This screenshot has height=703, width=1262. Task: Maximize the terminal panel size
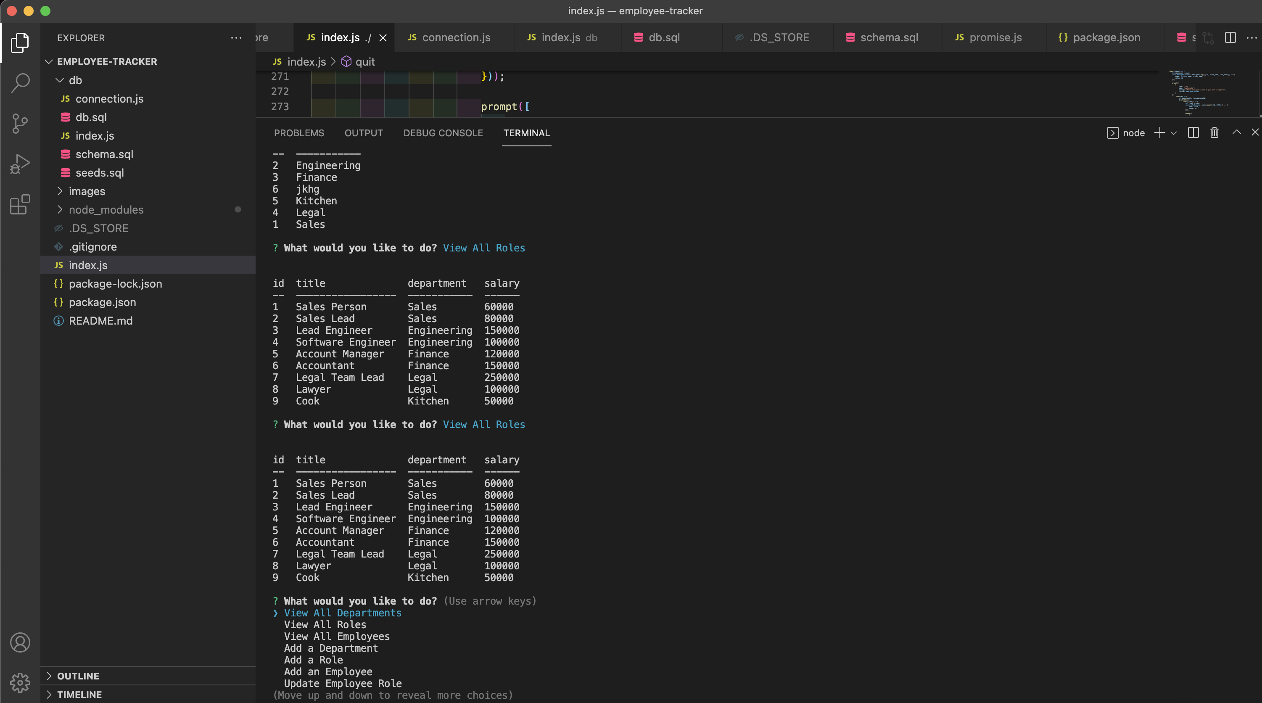point(1236,133)
